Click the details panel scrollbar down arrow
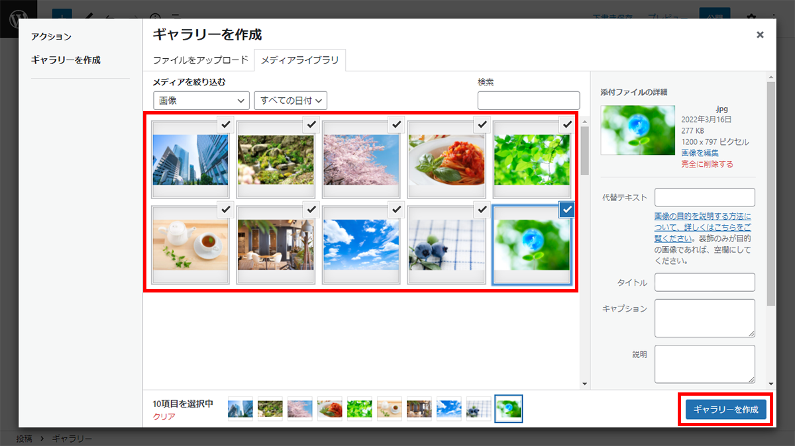The image size is (795, 446). click(x=770, y=384)
